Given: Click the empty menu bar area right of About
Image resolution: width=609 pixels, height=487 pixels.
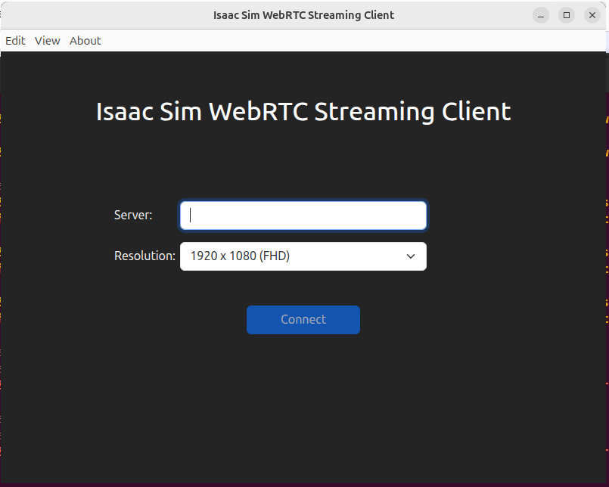Looking at the screenshot, I should [x=340, y=41].
